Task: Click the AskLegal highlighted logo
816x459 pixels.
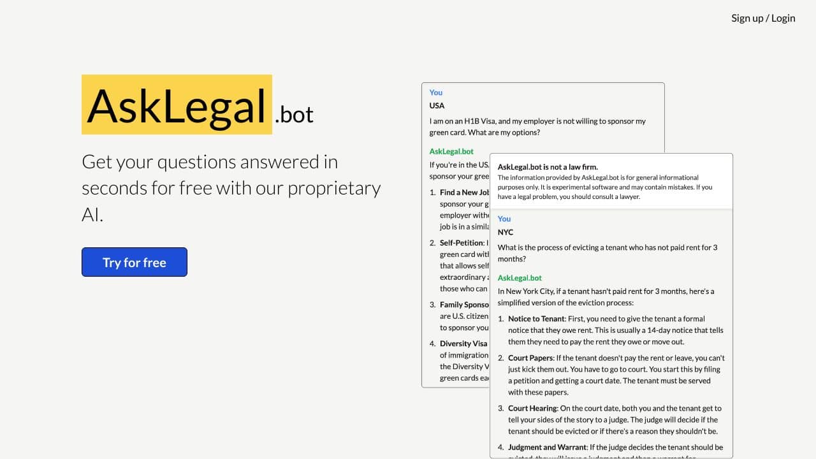Action: (x=177, y=105)
